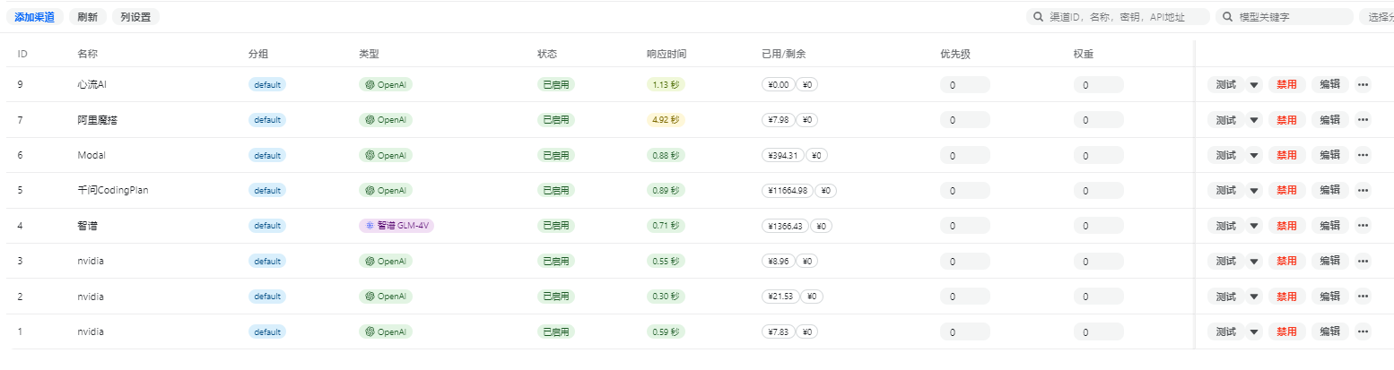1394x370 pixels.
Task: Click the 已启用 status of 心流AI
Action: [x=556, y=84]
